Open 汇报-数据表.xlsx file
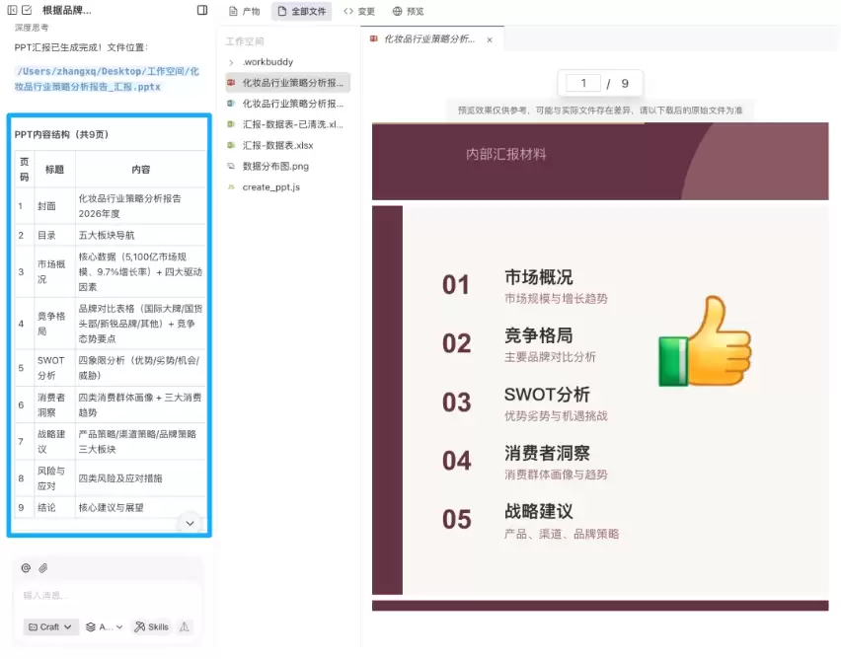Screen dimensions: 841x659 tap(288, 145)
